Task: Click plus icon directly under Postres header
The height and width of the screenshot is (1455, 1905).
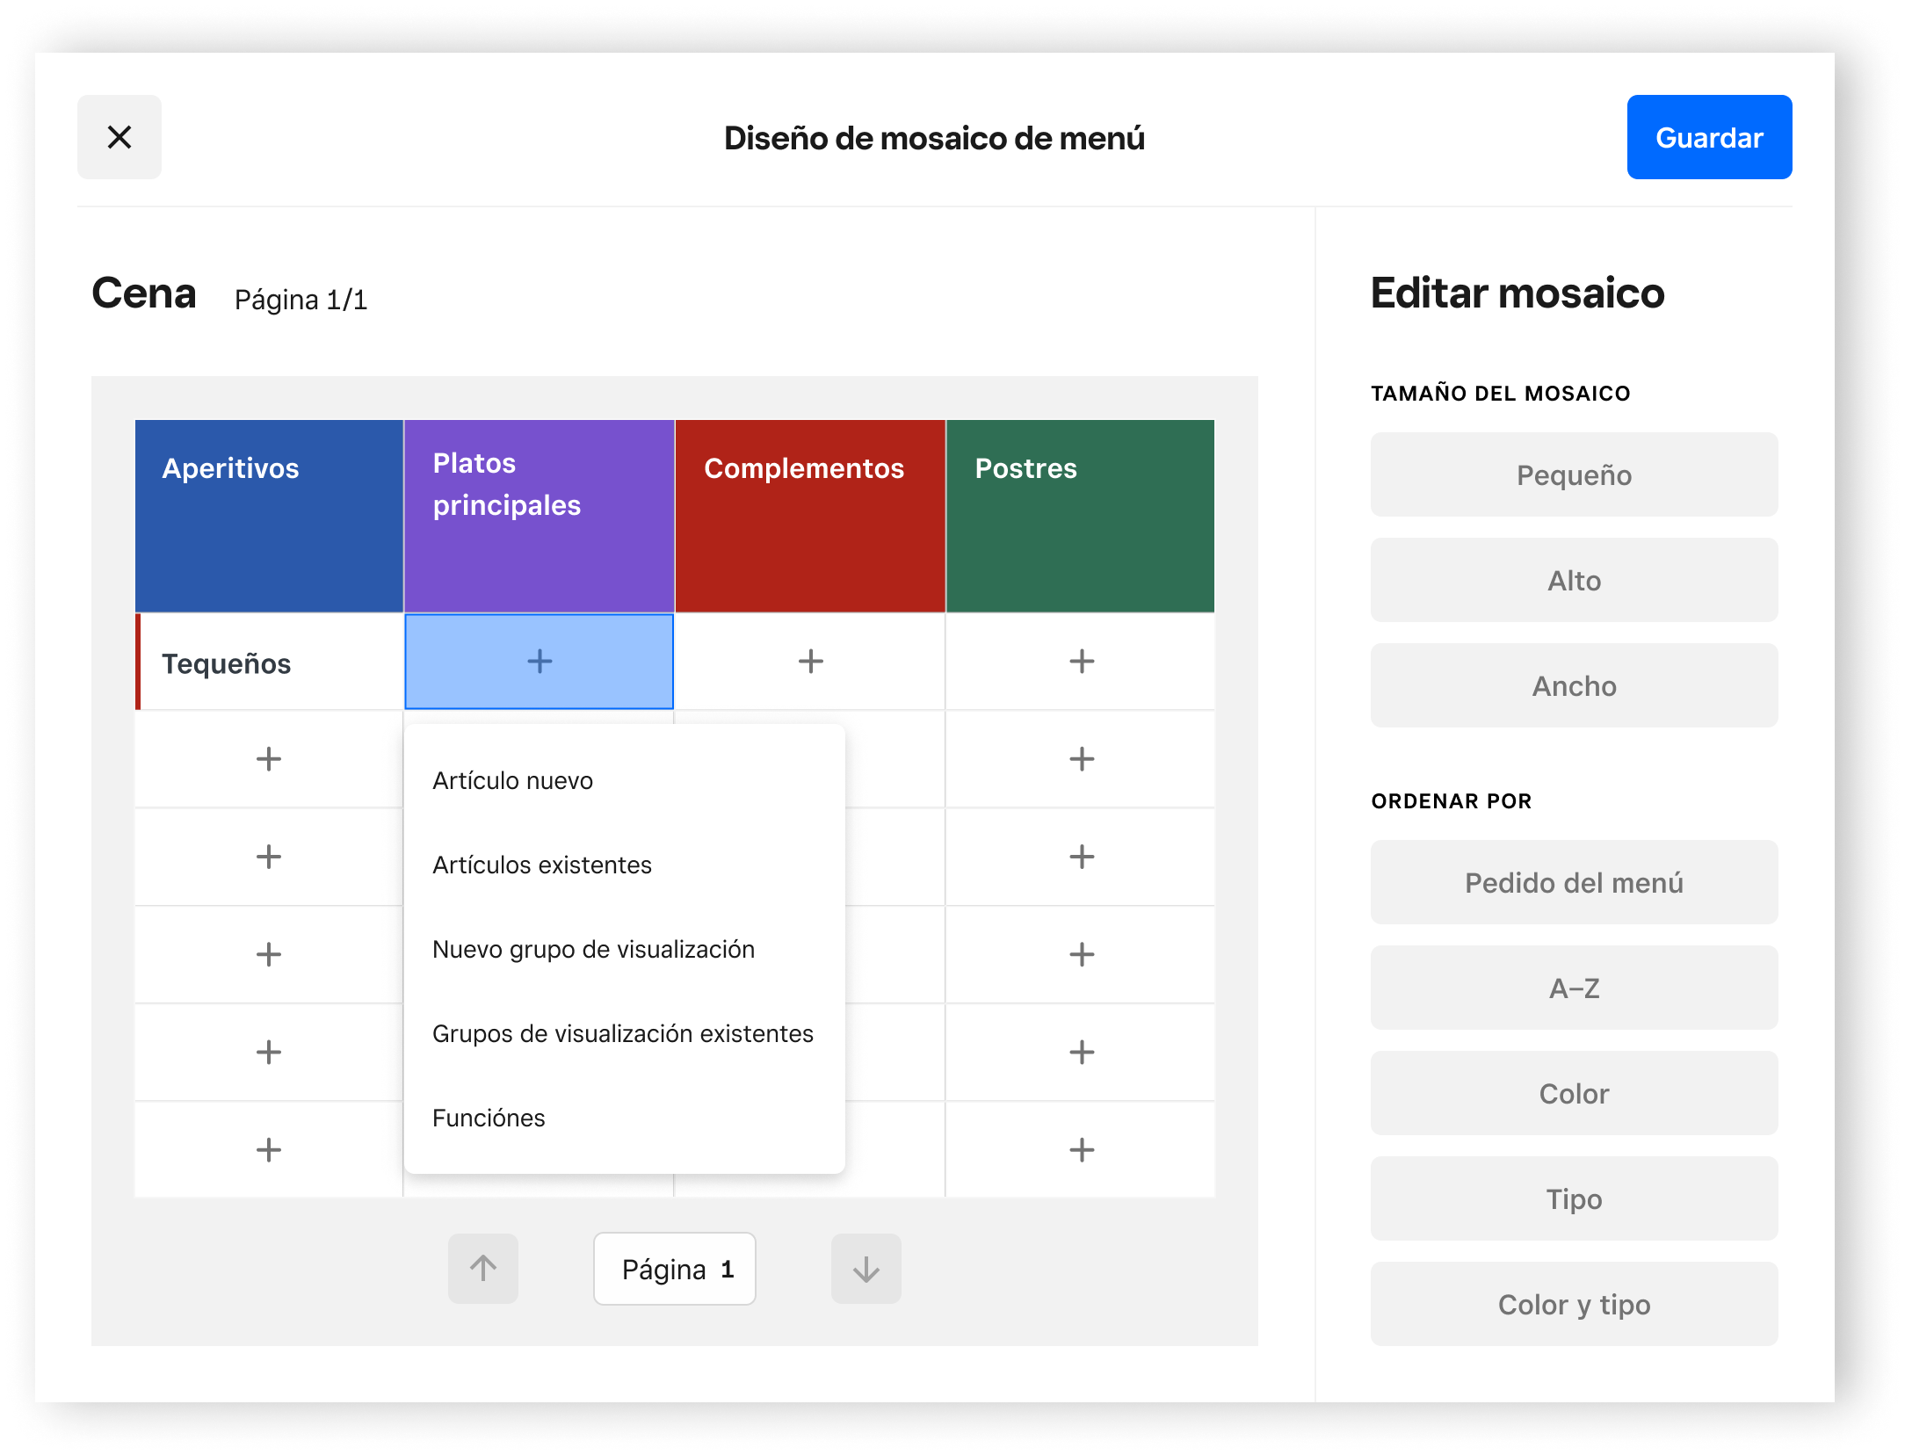Action: point(1081,662)
